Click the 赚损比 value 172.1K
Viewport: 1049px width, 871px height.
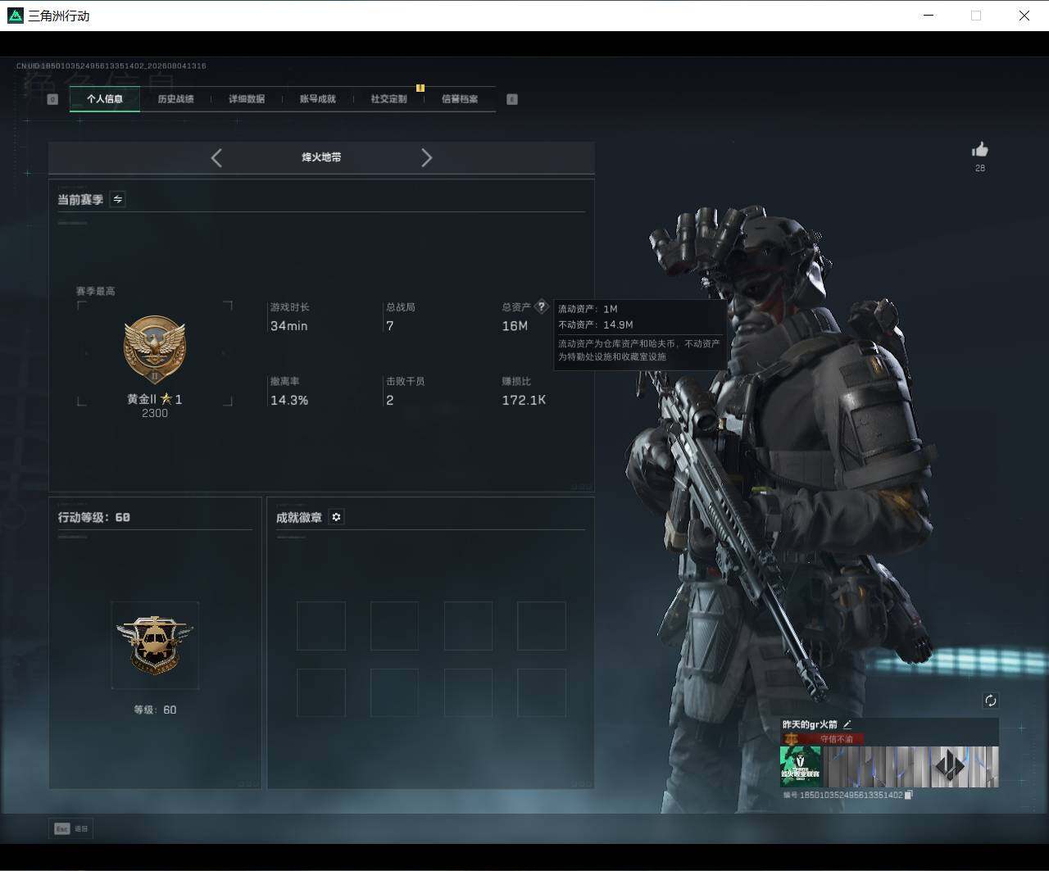[x=524, y=401]
